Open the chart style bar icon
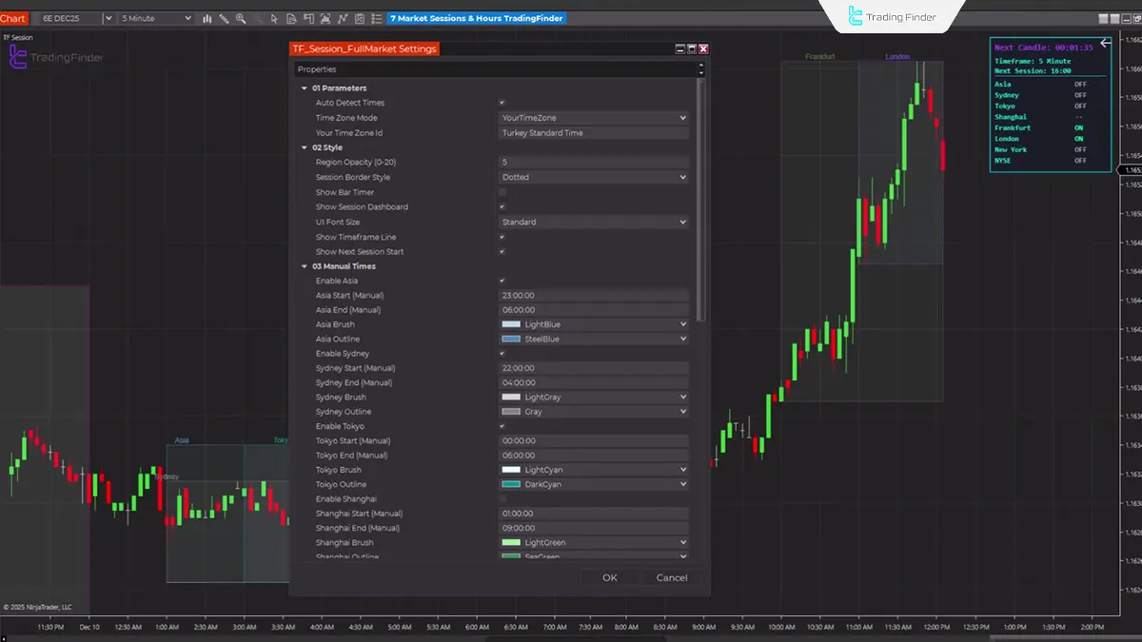 point(207,18)
